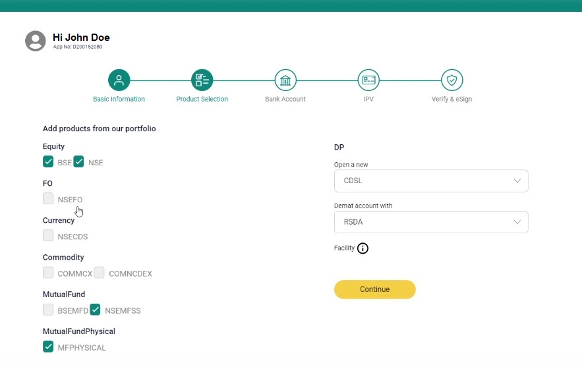Disable the MFPHYSICAL checkbox
The image size is (582, 367).
point(48,347)
